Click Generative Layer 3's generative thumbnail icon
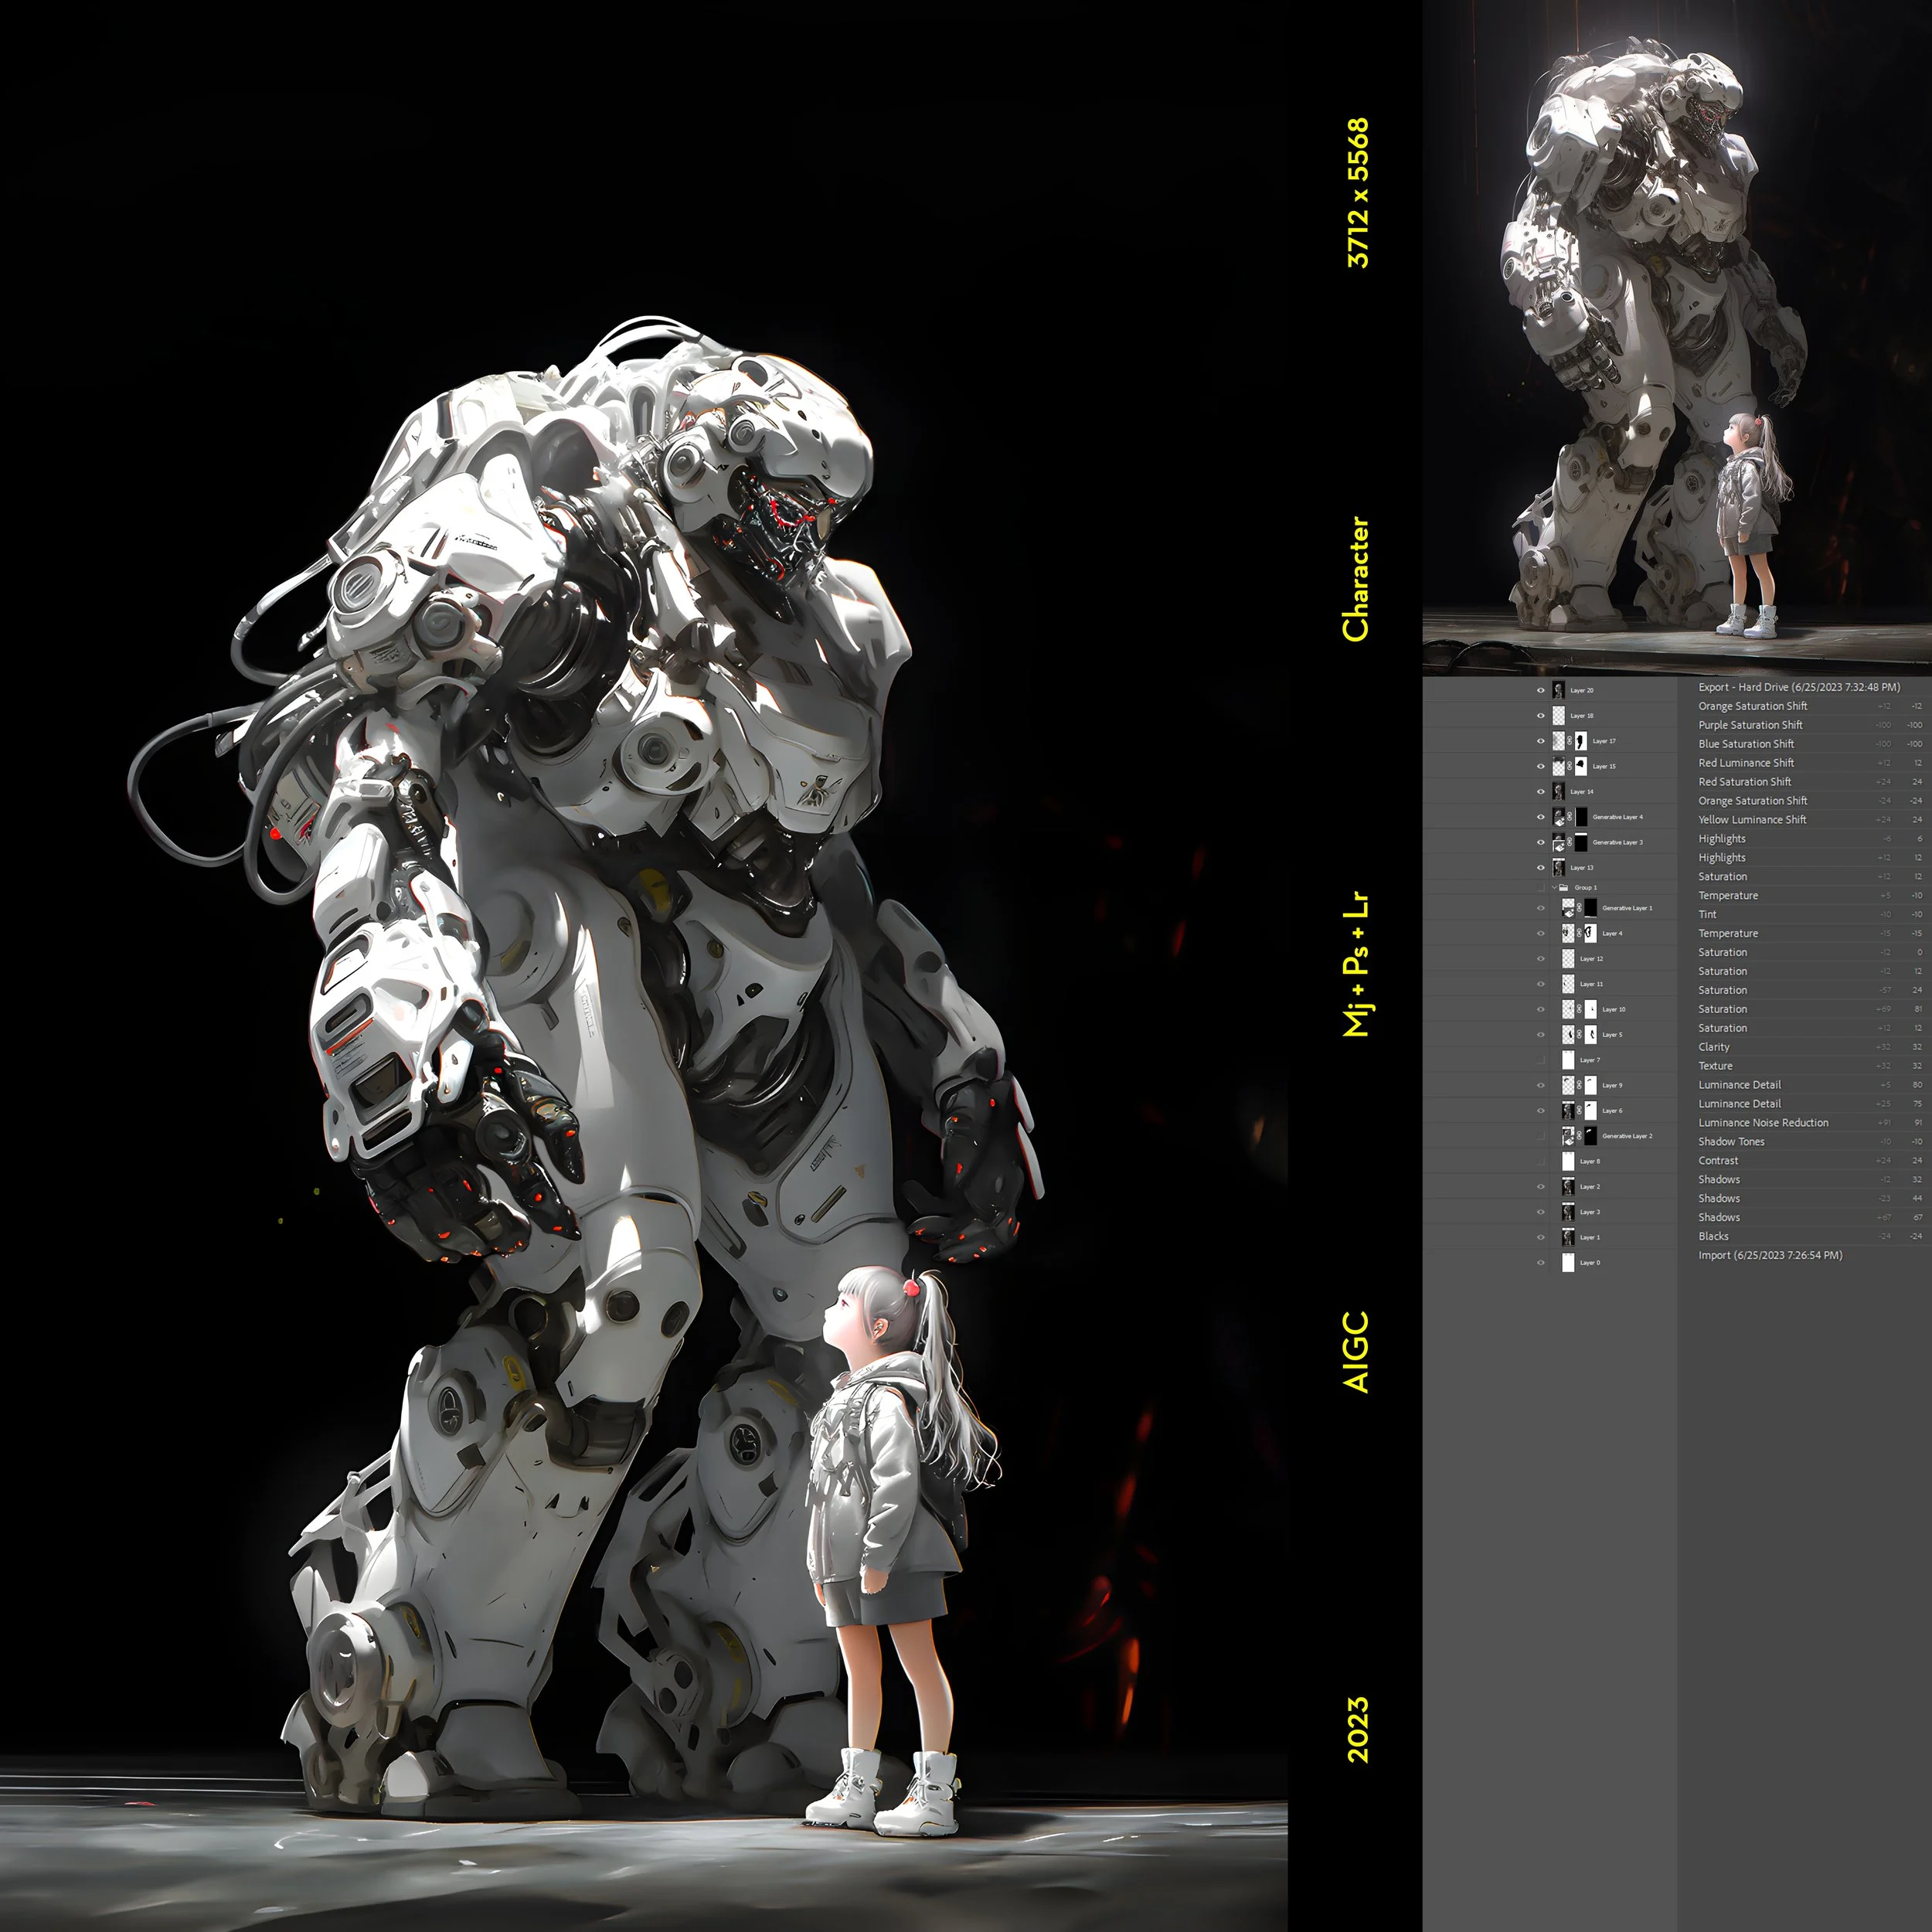Image resolution: width=1932 pixels, height=1932 pixels. pyautogui.click(x=1559, y=842)
